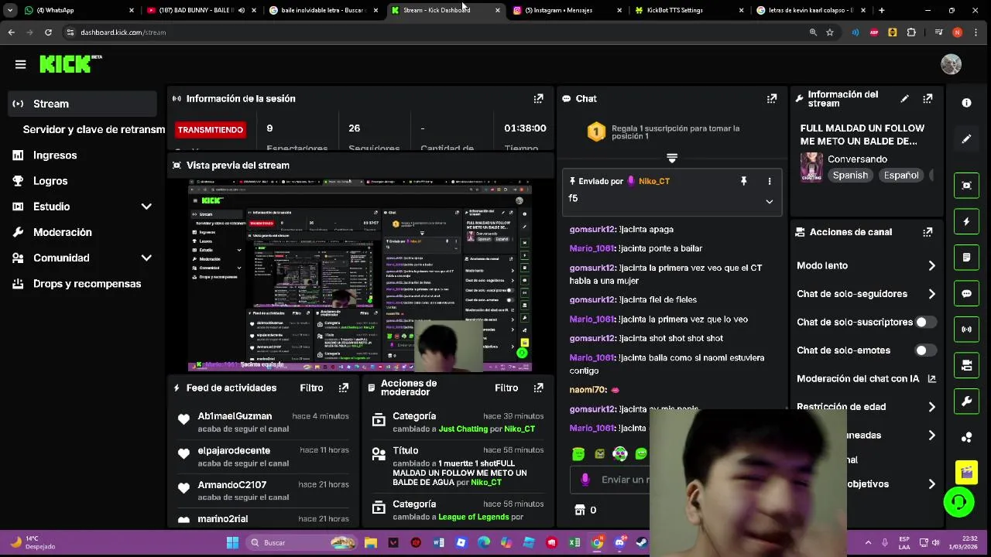Unpin the pinned chat message
The height and width of the screenshot is (557, 991).
[743, 181]
